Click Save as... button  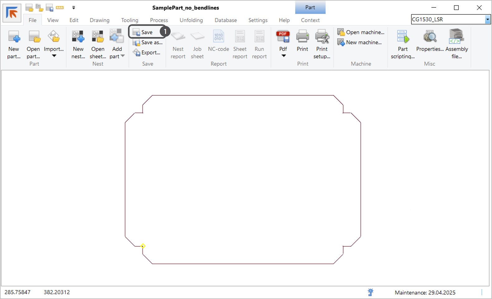(x=148, y=43)
